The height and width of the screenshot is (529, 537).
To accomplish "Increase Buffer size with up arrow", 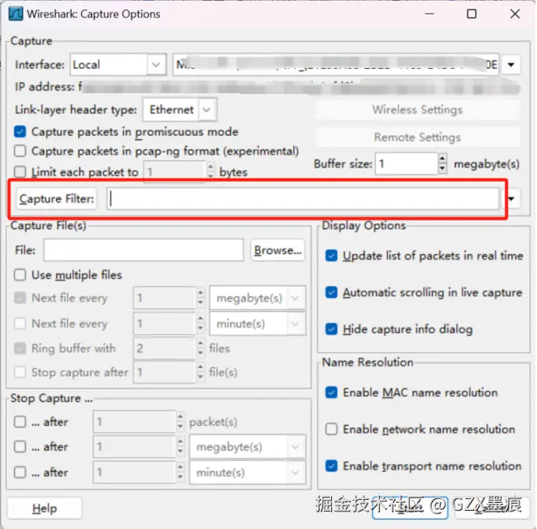I will pos(442,159).
